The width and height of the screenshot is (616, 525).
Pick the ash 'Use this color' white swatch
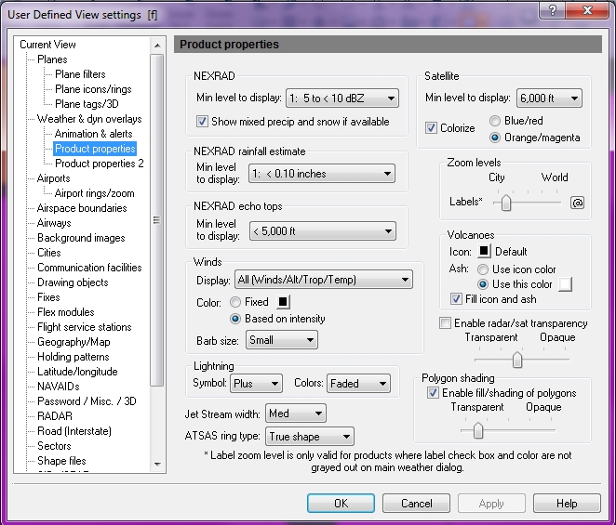click(x=565, y=284)
